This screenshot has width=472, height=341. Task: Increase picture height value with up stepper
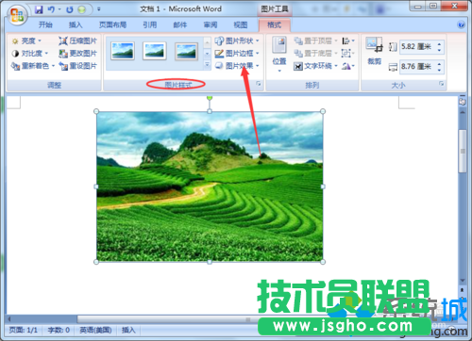pos(439,44)
